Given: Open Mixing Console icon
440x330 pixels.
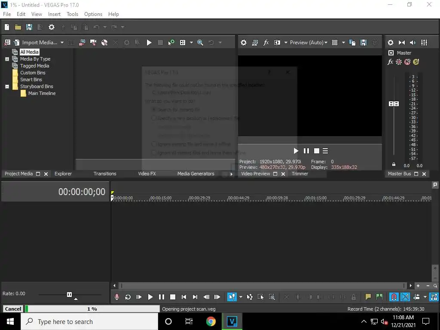Looking at the screenshot, I should click(424, 43).
